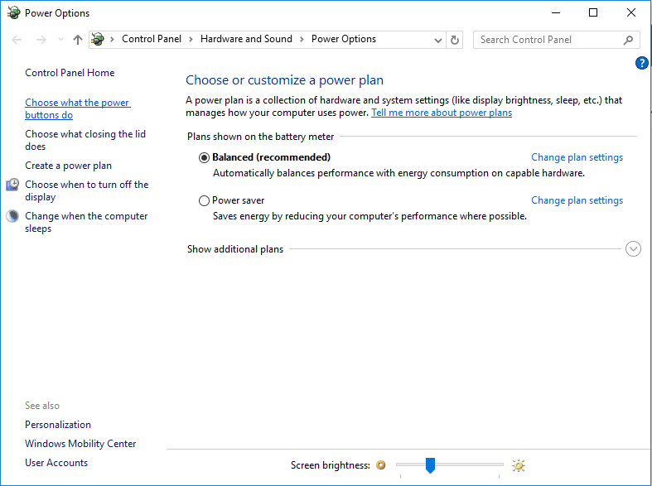Open Windows Mobility Center link

(80, 444)
